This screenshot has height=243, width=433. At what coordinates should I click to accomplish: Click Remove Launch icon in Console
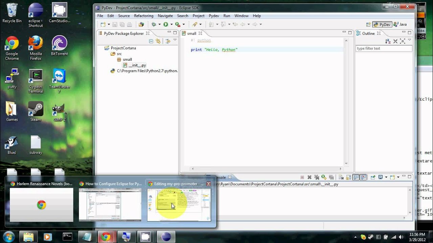point(309,177)
